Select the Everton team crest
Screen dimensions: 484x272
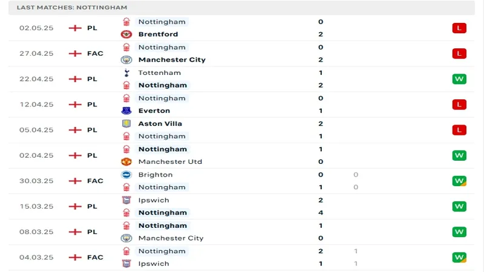[x=126, y=111]
